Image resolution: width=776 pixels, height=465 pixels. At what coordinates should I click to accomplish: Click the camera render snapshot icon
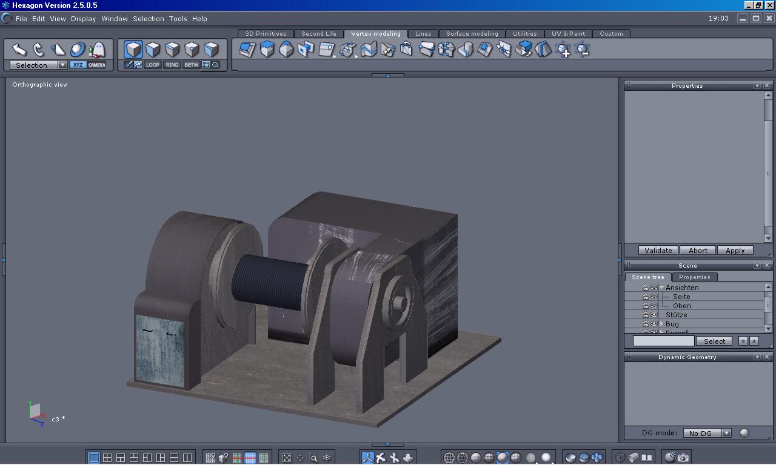(683, 458)
